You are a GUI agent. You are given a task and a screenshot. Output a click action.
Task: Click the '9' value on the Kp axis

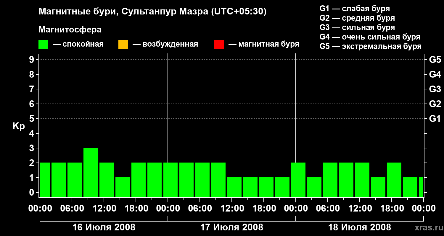coord(32,60)
